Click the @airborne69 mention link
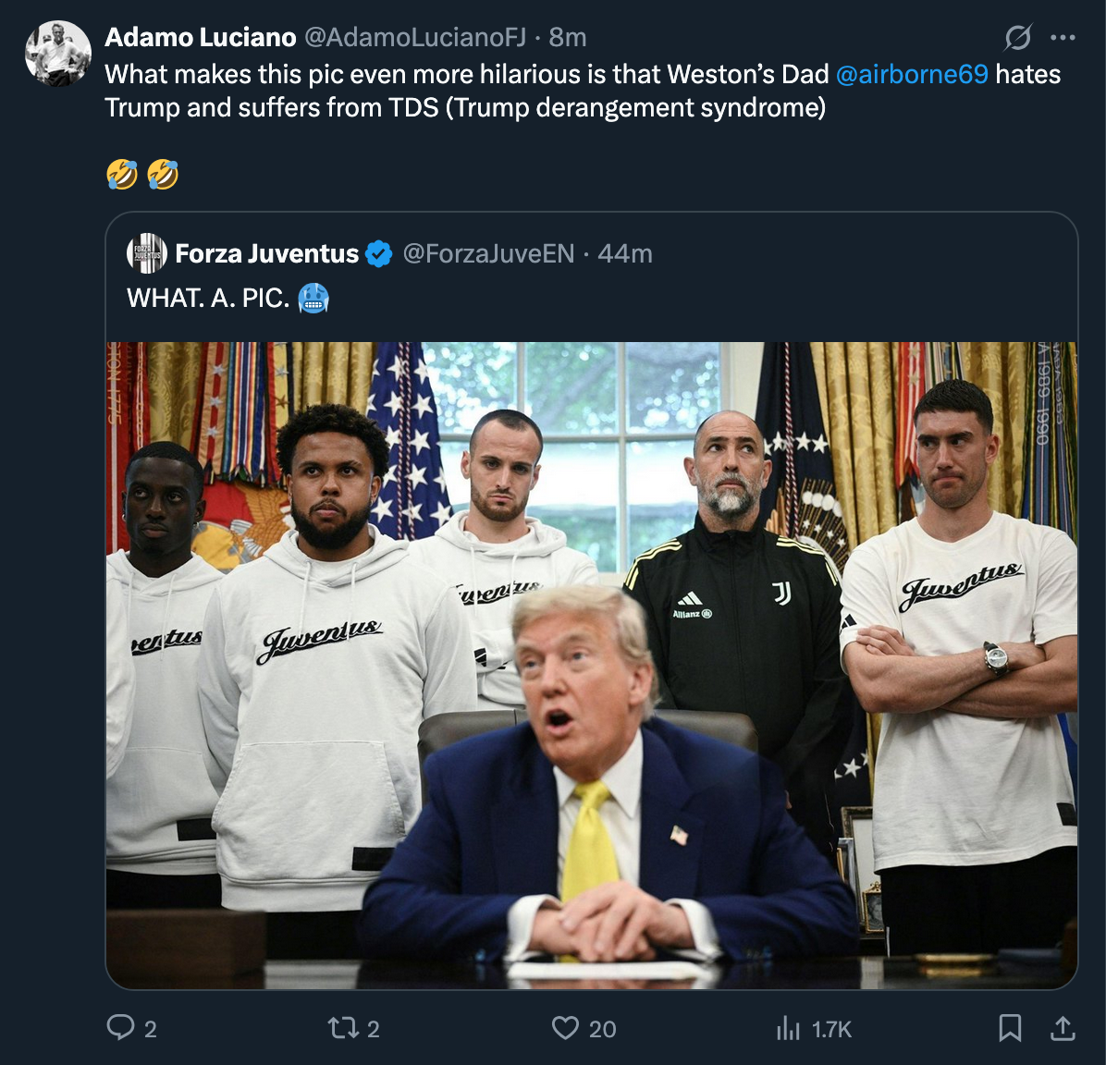This screenshot has width=1106, height=1065. [912, 74]
